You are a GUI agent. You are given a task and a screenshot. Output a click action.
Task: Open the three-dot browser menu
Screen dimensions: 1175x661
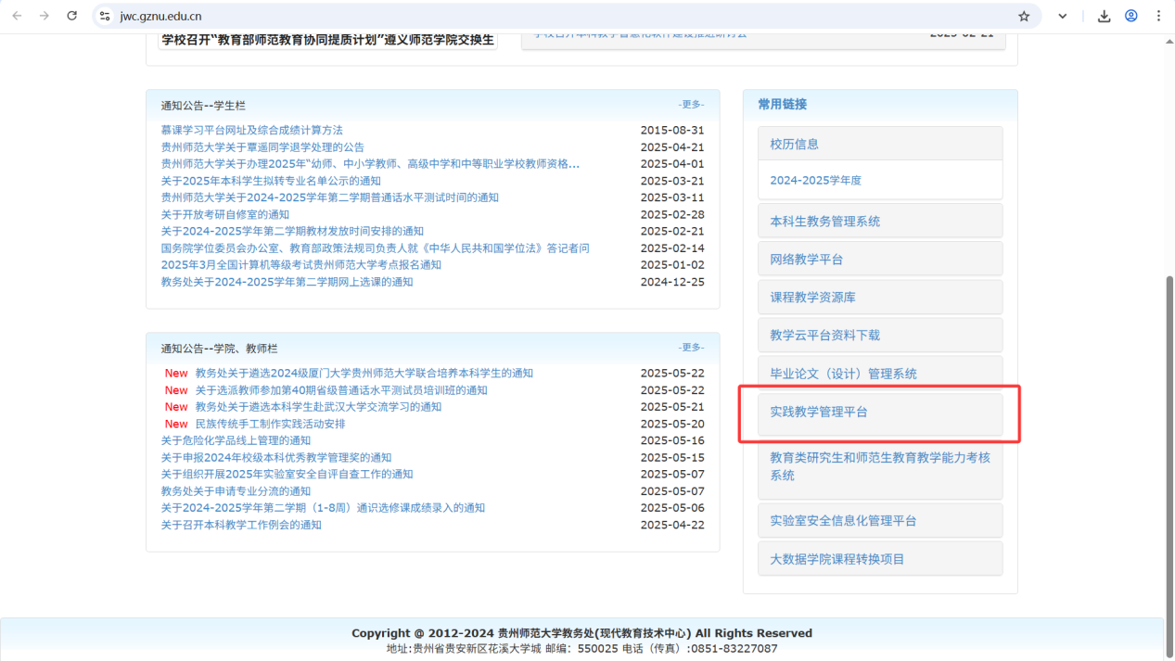pos(1157,16)
